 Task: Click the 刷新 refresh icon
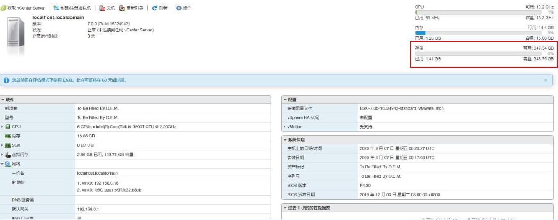154,8
